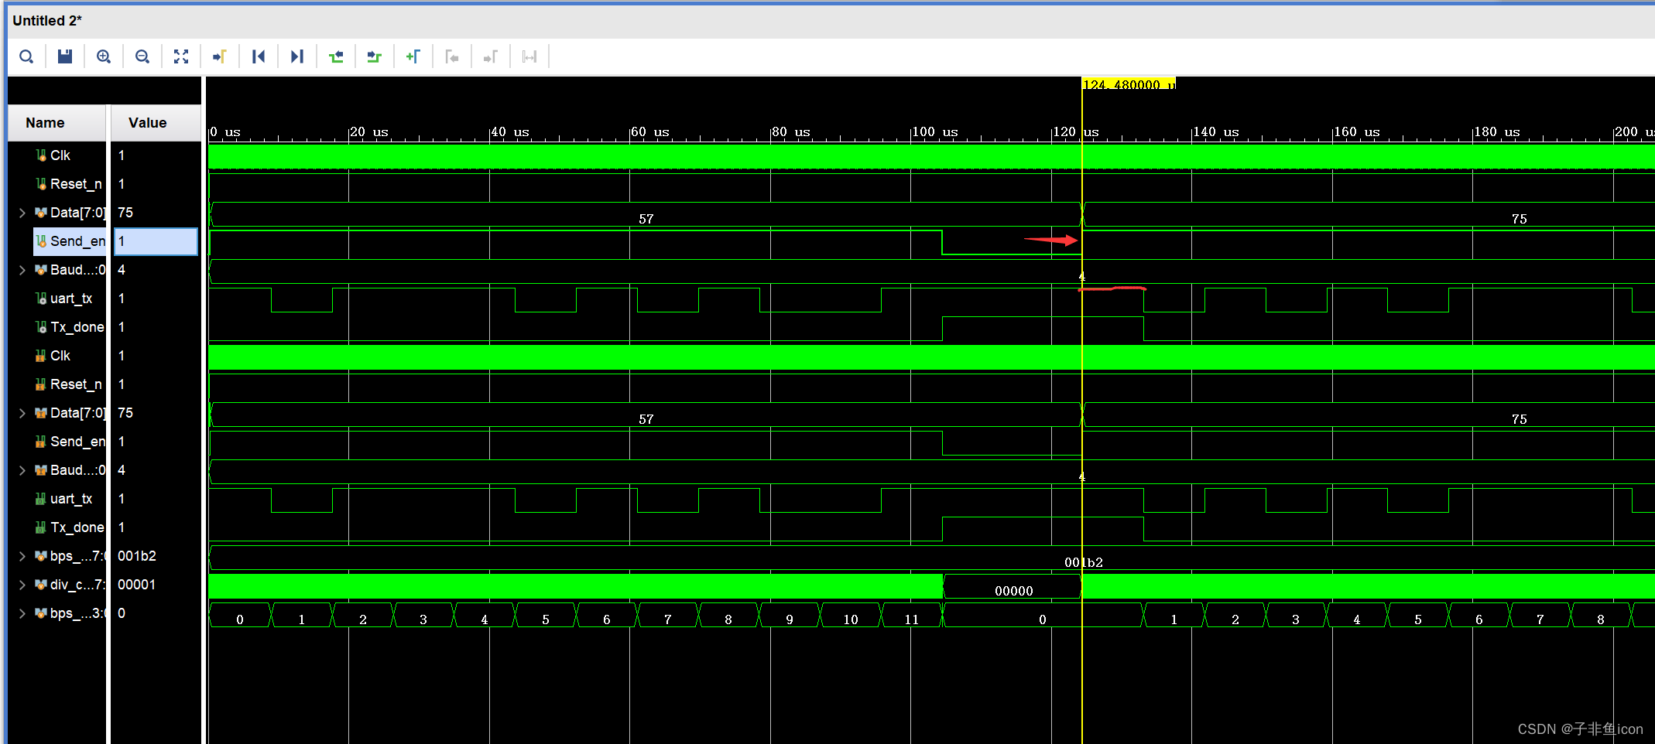Click the Send_en value field showing 1
The width and height of the screenshot is (1655, 744).
(156, 241)
